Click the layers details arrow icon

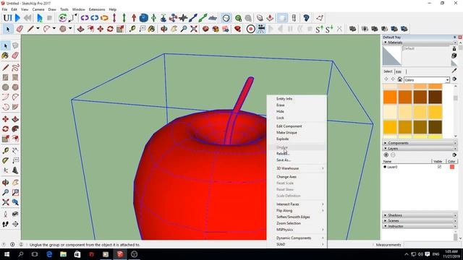tap(454, 155)
